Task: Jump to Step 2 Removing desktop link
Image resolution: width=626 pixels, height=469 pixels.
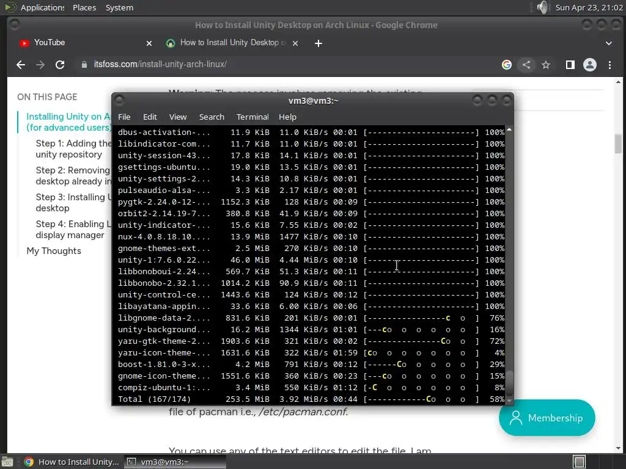Action: pyautogui.click(x=73, y=176)
